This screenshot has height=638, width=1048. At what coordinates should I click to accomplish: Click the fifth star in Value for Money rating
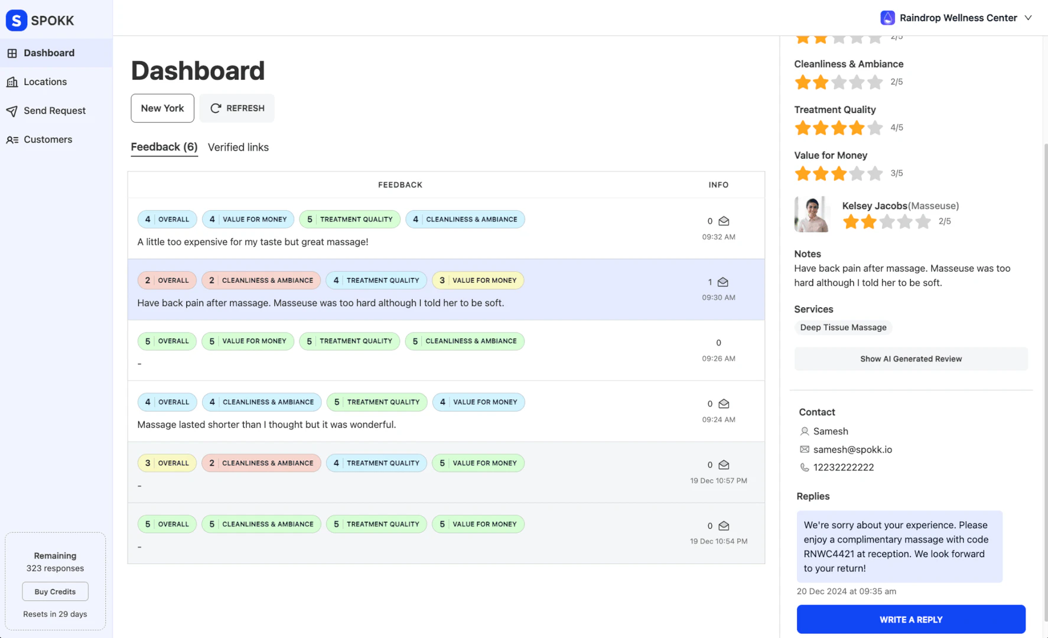[874, 173]
